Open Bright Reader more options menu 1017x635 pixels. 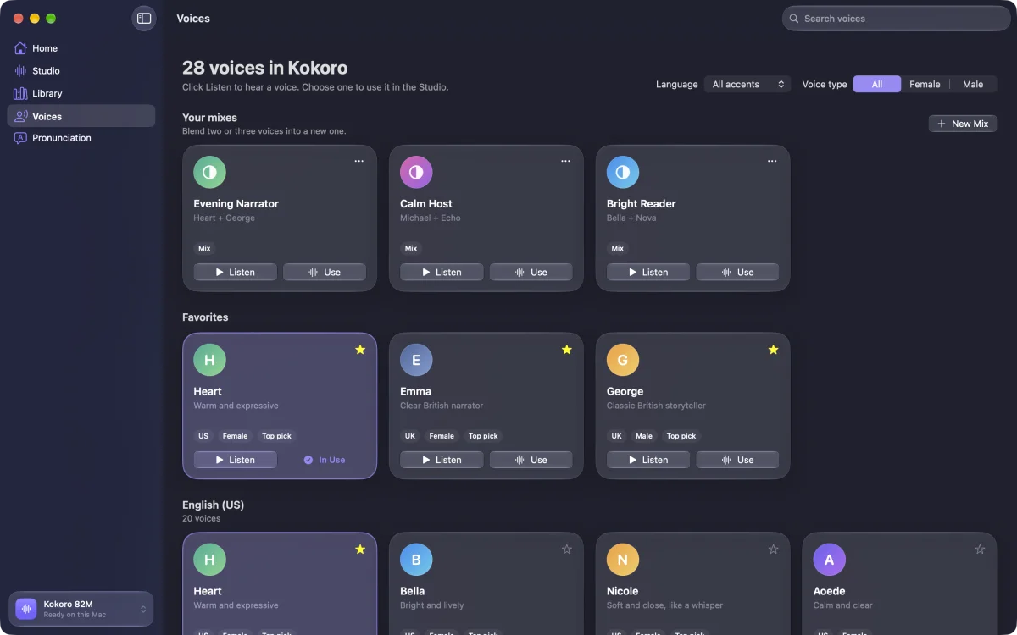point(772,161)
